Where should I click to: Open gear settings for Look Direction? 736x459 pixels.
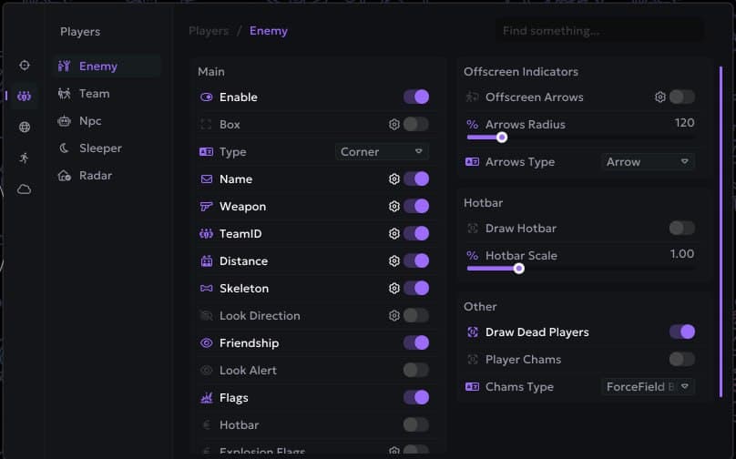click(x=394, y=316)
